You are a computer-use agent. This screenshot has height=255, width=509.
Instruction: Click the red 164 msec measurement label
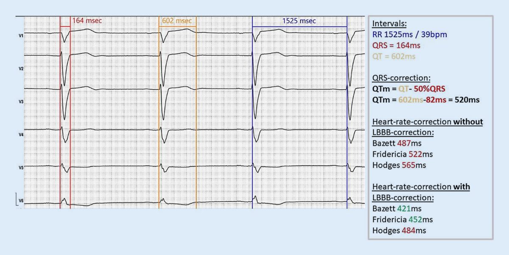[87, 20]
